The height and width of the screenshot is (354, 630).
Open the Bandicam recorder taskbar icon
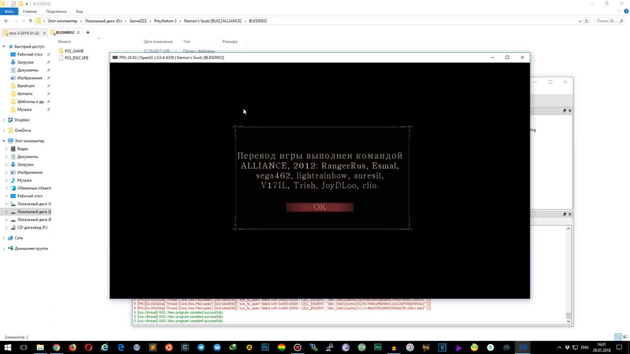click(x=297, y=348)
